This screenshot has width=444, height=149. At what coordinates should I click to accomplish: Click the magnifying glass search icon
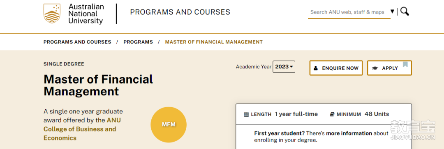[x=405, y=11]
